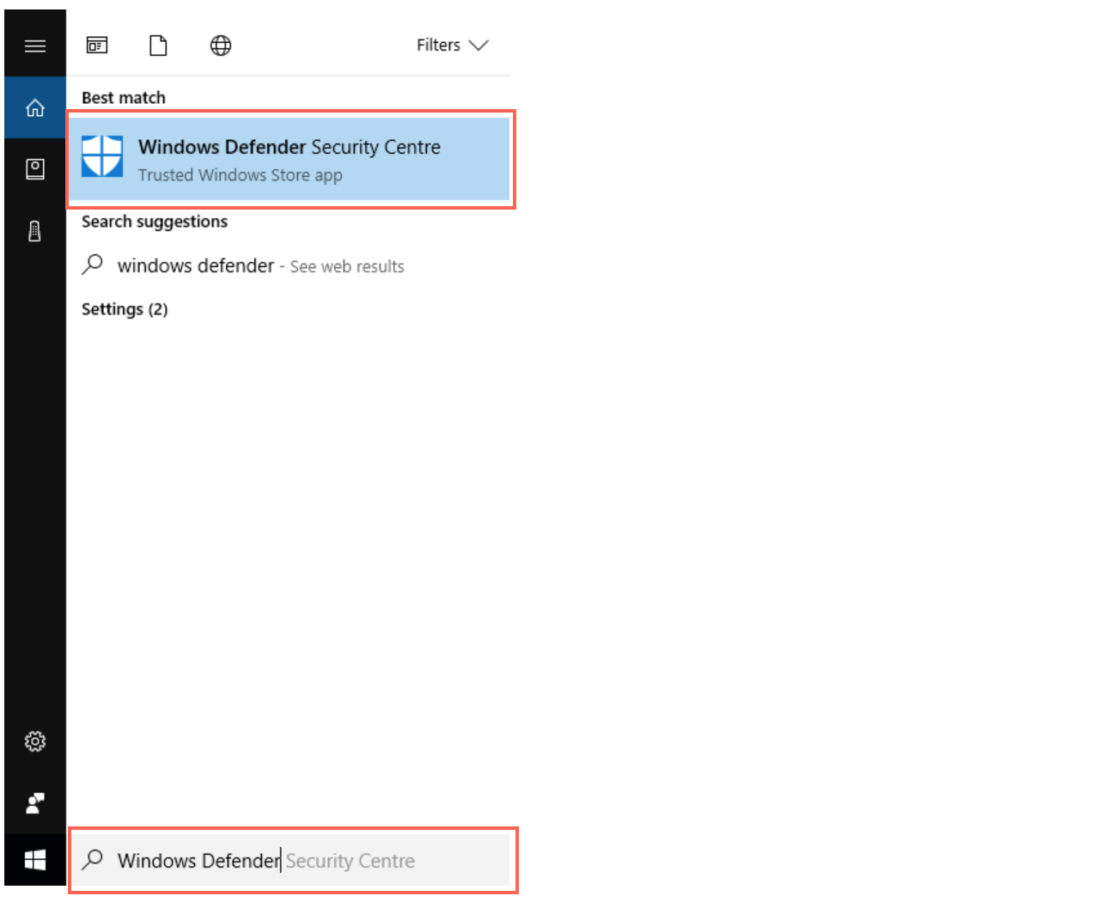Click the 'Search suggestions' heading
The image size is (1110, 902).
[155, 222]
